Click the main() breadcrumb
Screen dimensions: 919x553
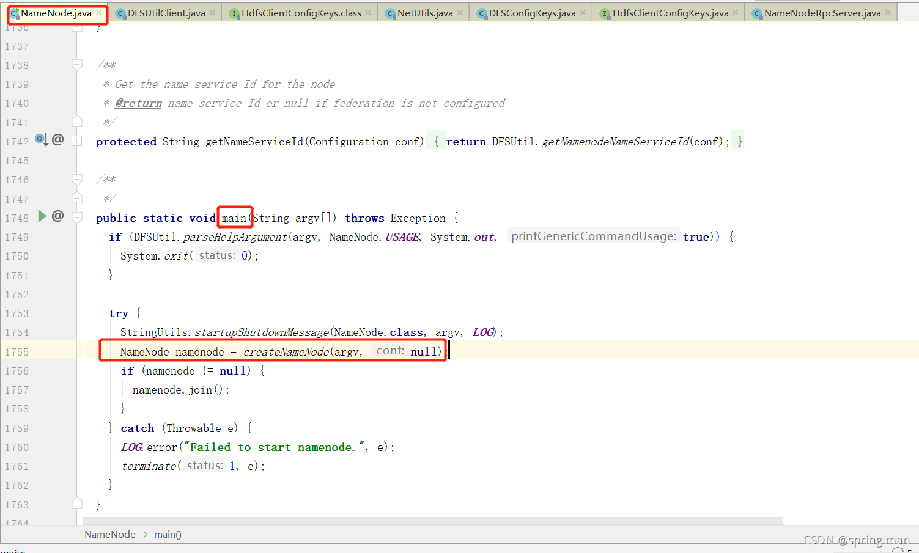tap(168, 534)
